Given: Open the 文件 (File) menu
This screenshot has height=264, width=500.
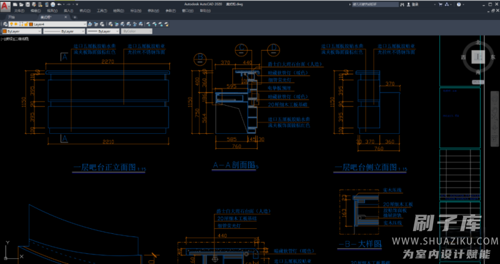Looking at the screenshot, I should [19, 11].
